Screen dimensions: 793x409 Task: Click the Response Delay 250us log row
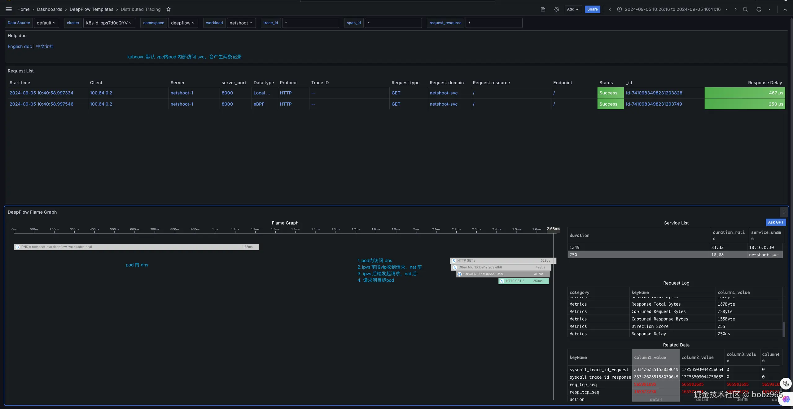tap(675, 334)
